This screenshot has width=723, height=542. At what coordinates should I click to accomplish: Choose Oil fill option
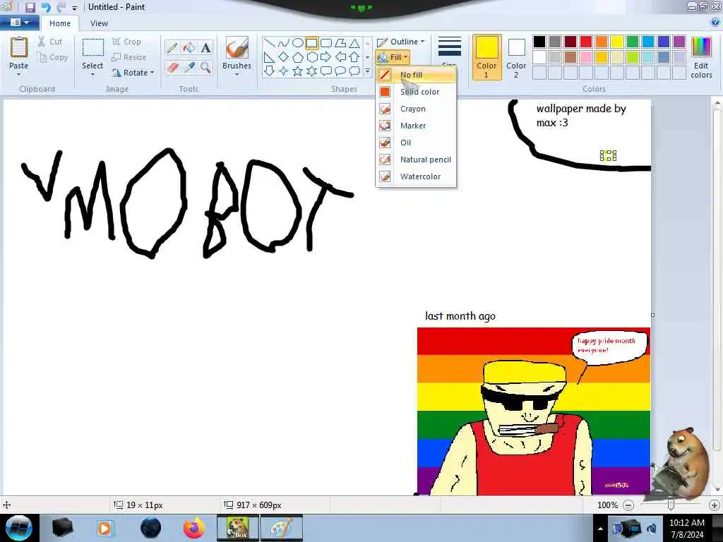pyautogui.click(x=416, y=143)
